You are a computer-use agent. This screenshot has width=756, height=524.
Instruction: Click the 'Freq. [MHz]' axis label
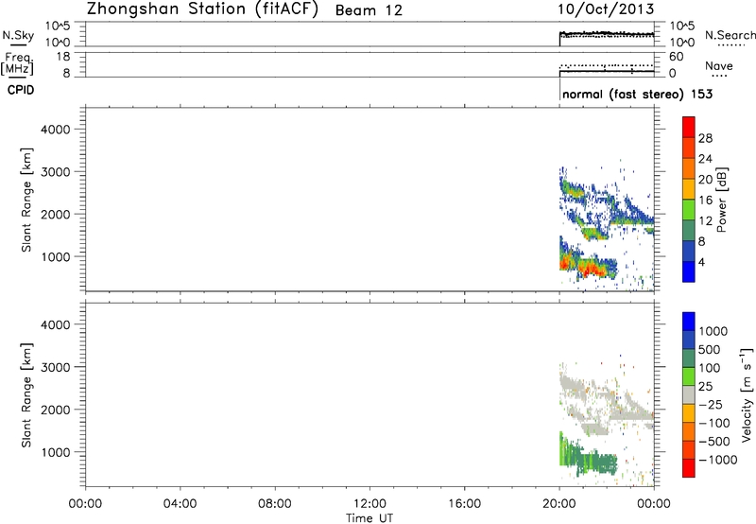click(18, 63)
